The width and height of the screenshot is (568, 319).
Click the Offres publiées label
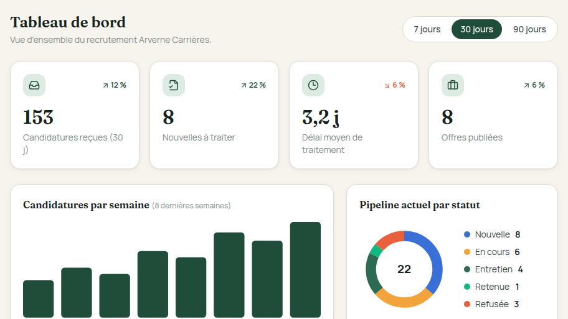coord(471,137)
